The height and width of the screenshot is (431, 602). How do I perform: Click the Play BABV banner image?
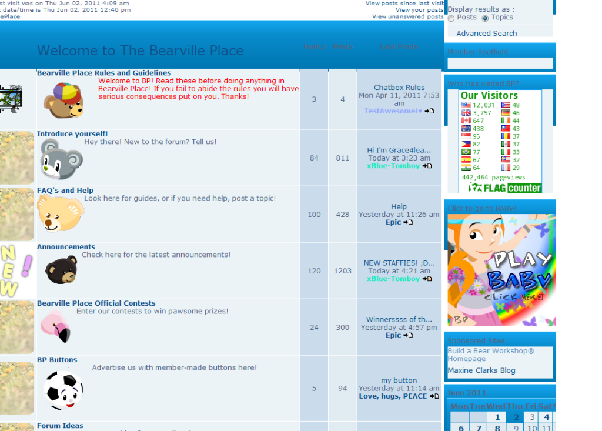click(x=502, y=270)
